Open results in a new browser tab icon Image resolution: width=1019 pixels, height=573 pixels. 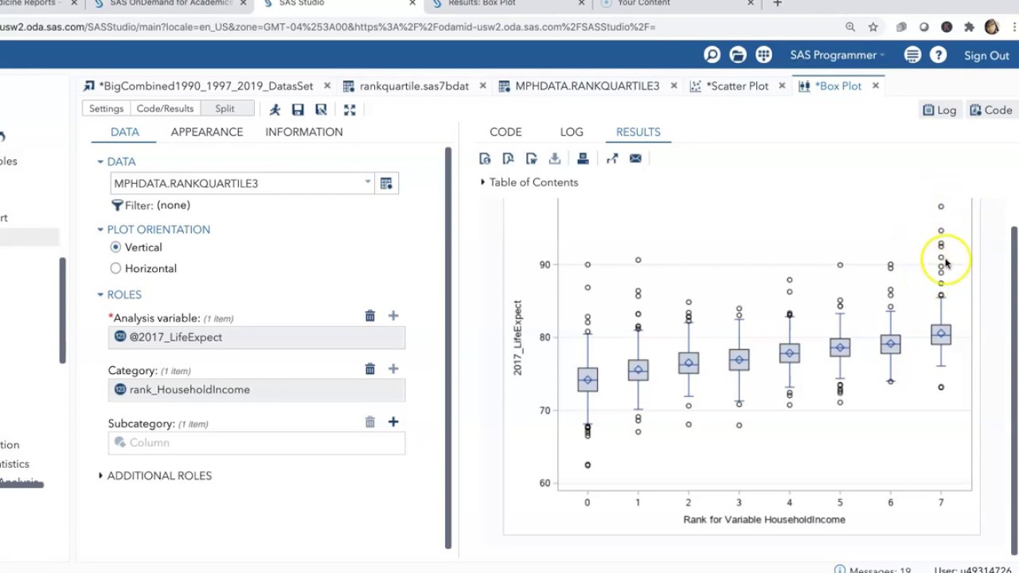point(612,158)
